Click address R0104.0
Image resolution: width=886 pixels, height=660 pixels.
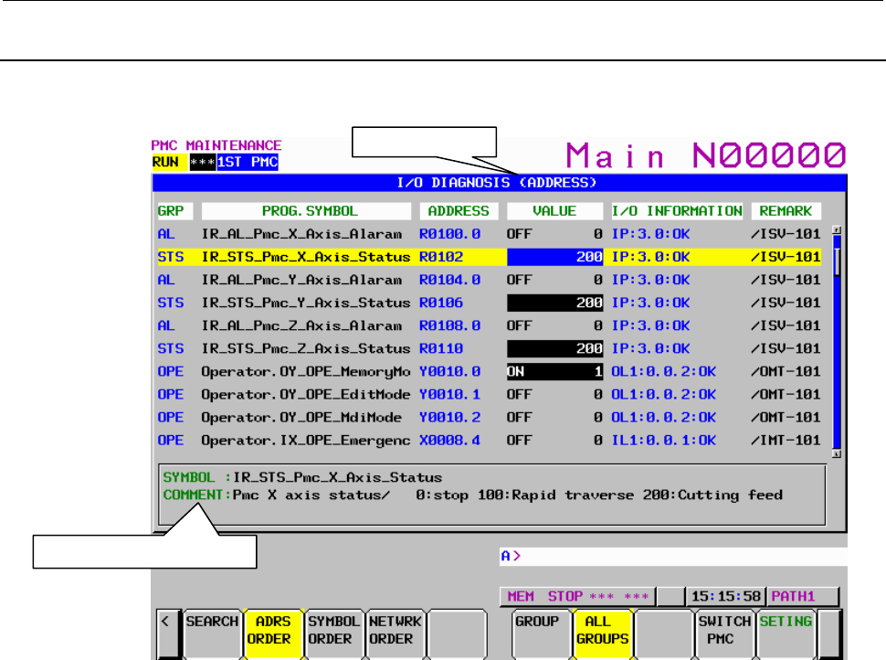coord(449,280)
